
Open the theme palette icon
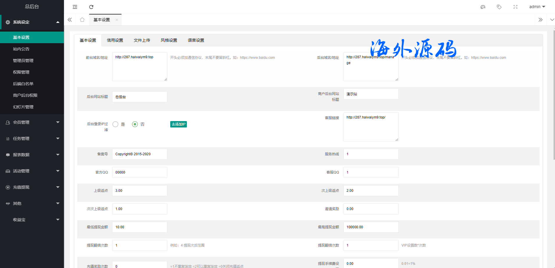pyautogui.click(x=483, y=7)
